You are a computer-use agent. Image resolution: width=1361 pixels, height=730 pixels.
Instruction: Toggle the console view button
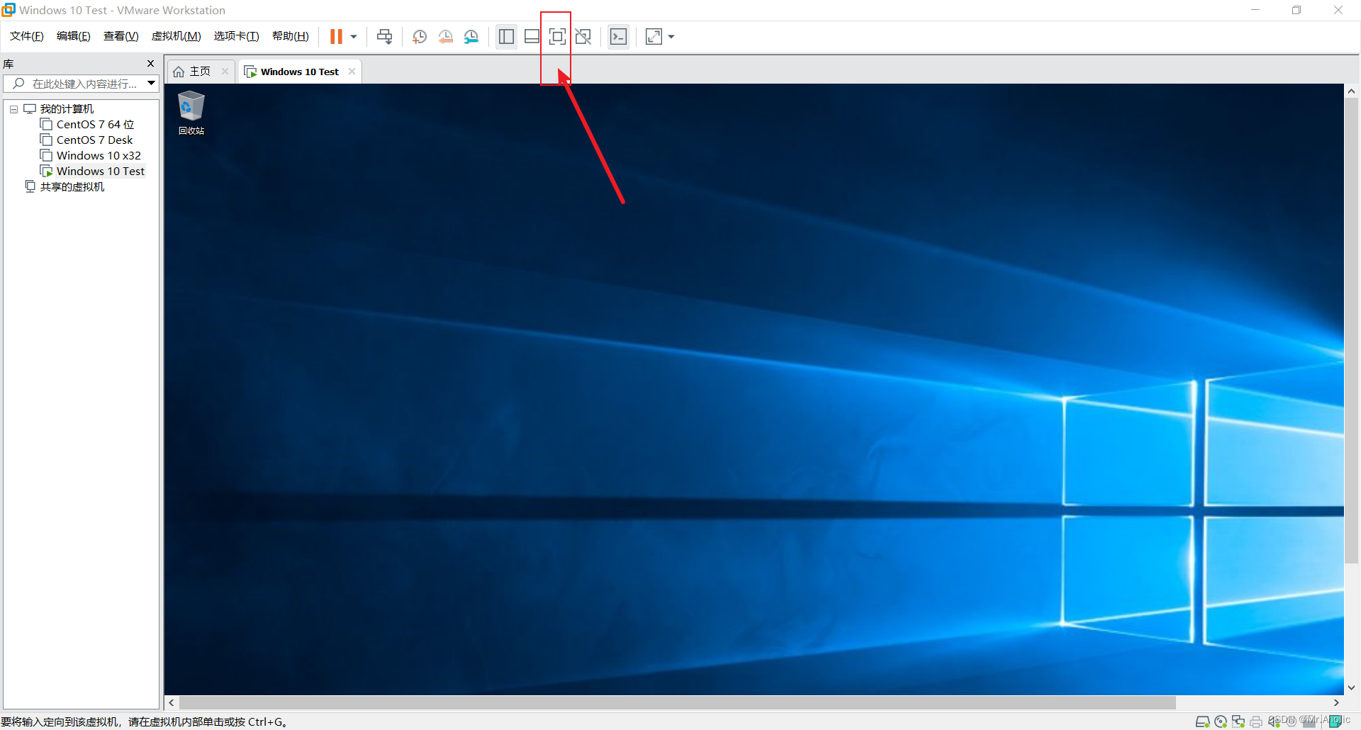point(619,36)
